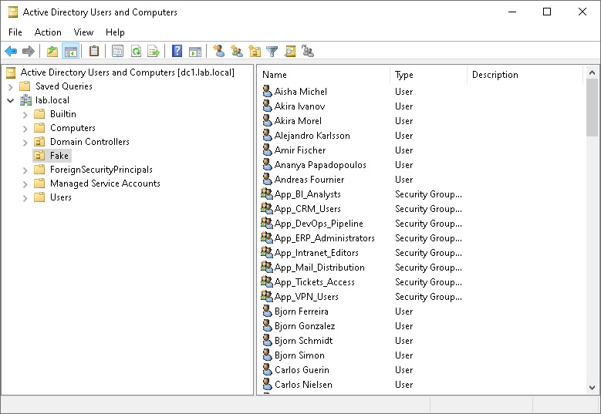This screenshot has width=601, height=414.
Task: Toggle the show/hide console tree button
Action: coord(70,51)
